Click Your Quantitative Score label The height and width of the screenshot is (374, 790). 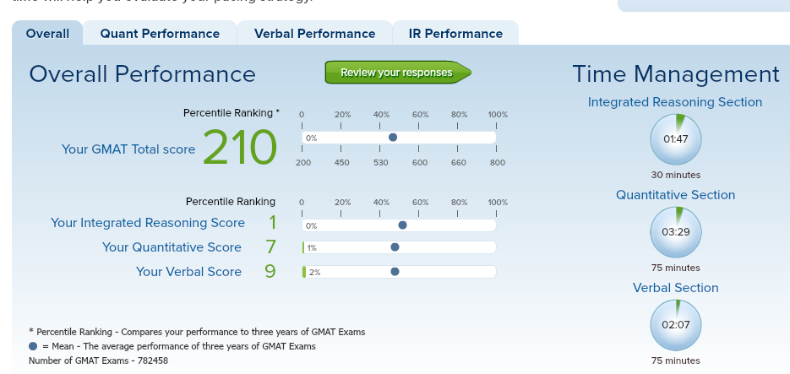pos(172,247)
